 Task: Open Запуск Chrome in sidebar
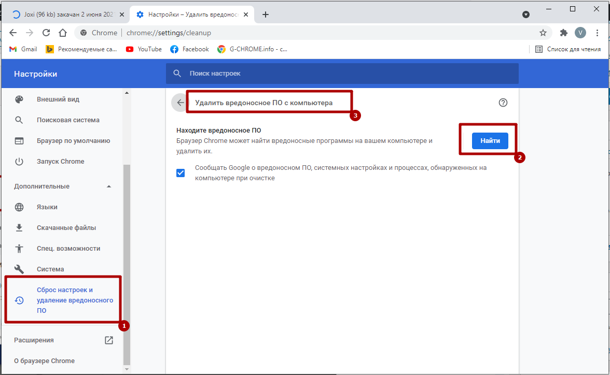[x=60, y=161]
